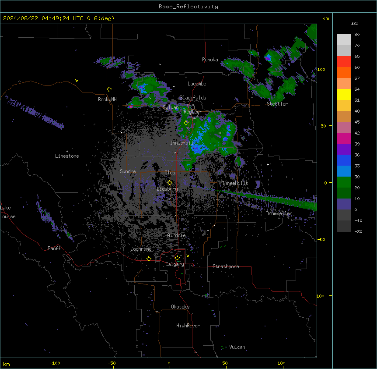Click the Lake Louise label

pyautogui.click(x=8, y=212)
